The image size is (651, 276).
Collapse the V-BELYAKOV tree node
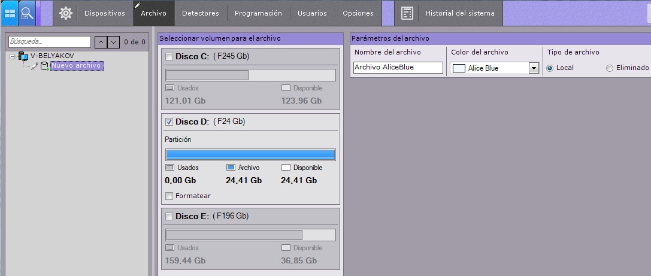coord(13,56)
